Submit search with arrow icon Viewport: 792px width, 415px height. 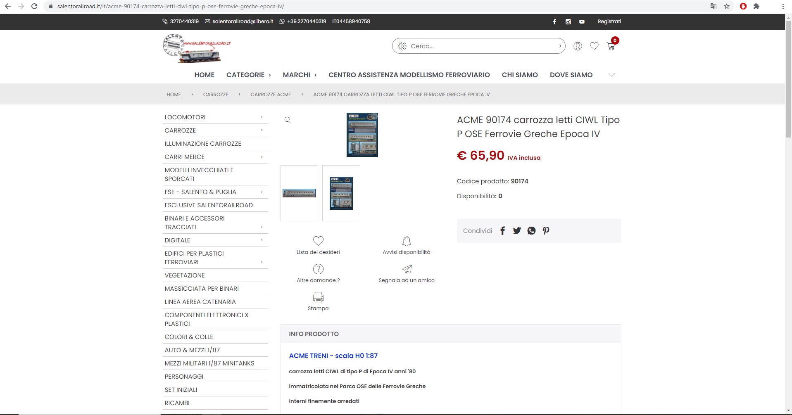560,46
